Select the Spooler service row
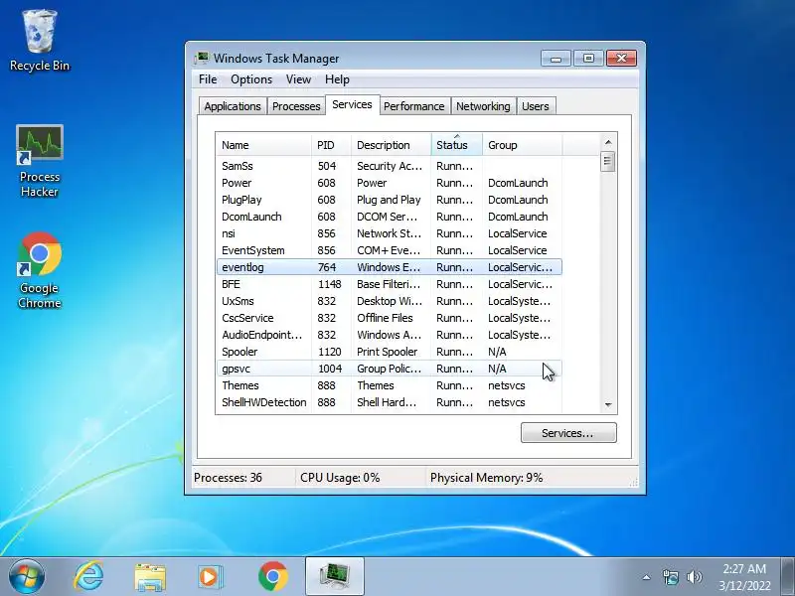 coord(390,352)
